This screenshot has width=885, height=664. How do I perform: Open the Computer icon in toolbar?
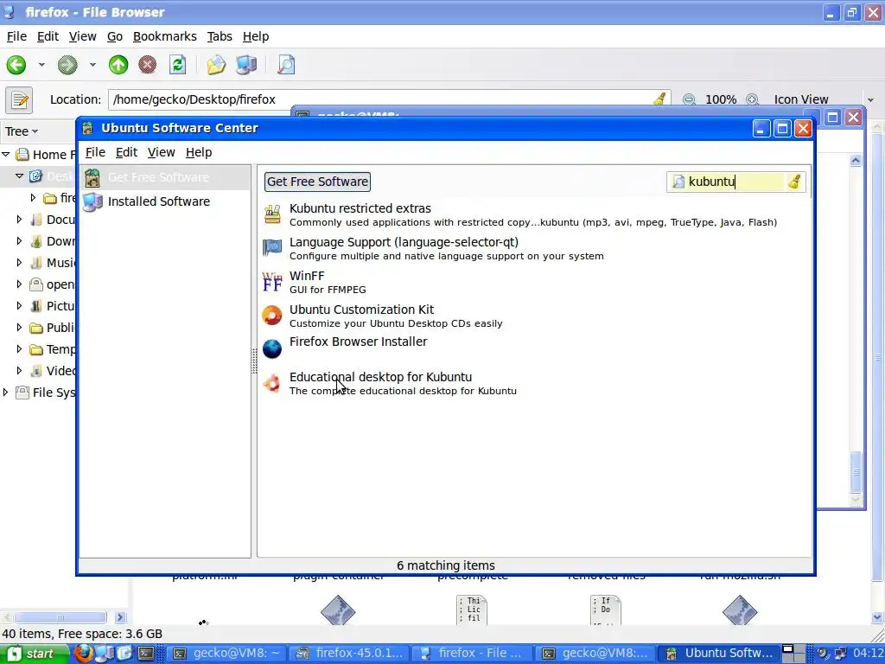point(246,65)
